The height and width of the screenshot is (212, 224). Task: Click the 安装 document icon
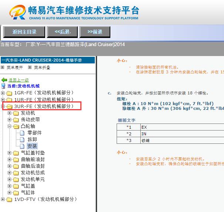pos(22,146)
